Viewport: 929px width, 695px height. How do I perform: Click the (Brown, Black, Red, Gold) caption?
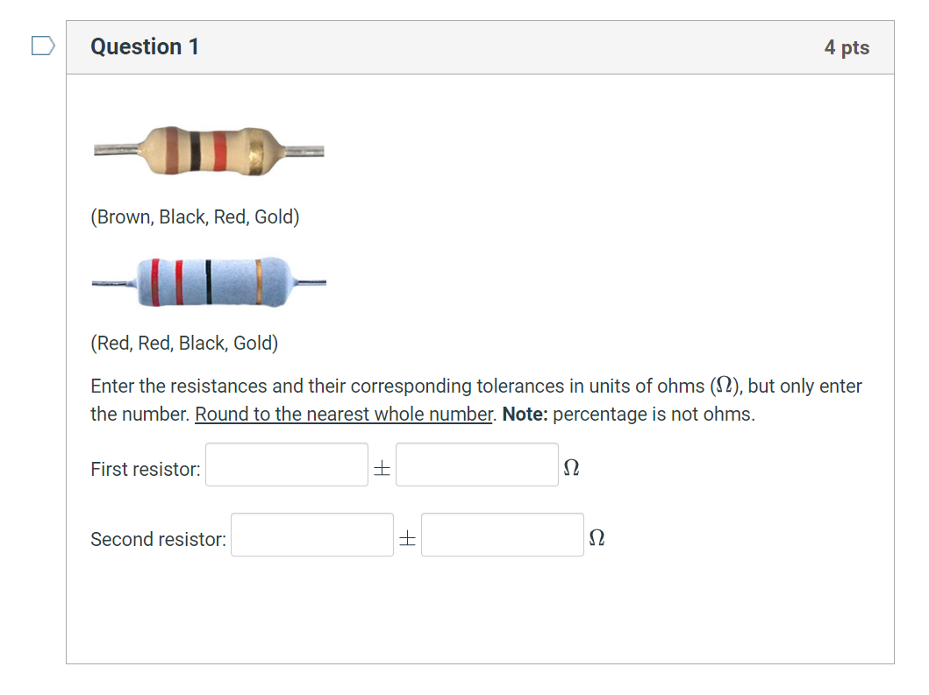point(195,216)
